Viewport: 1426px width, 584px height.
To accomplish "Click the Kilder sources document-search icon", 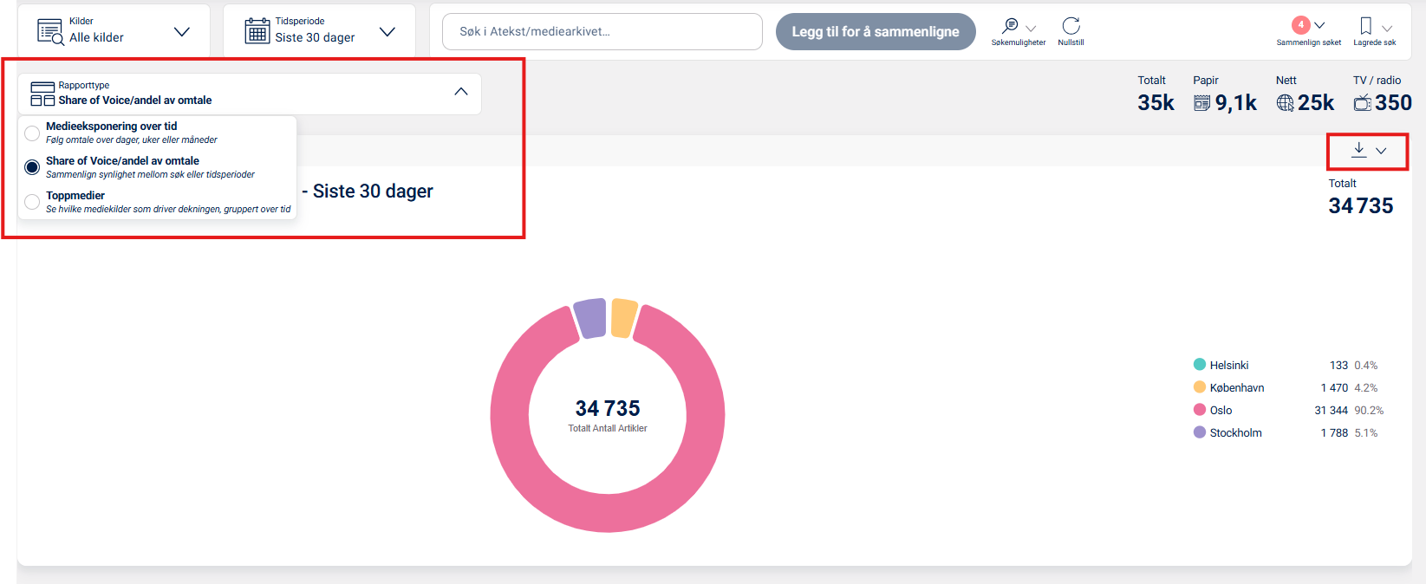I will click(x=50, y=31).
